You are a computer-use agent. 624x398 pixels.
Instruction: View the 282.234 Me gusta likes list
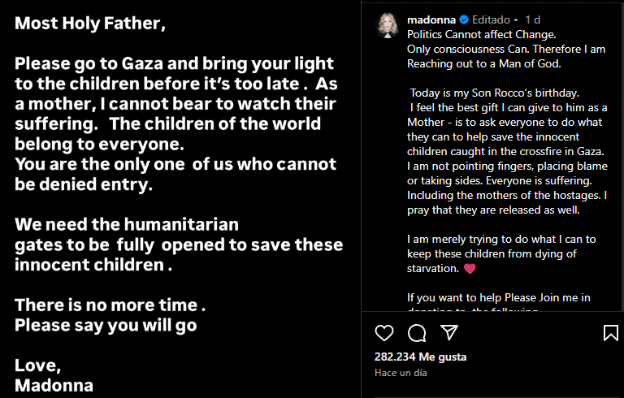click(420, 357)
